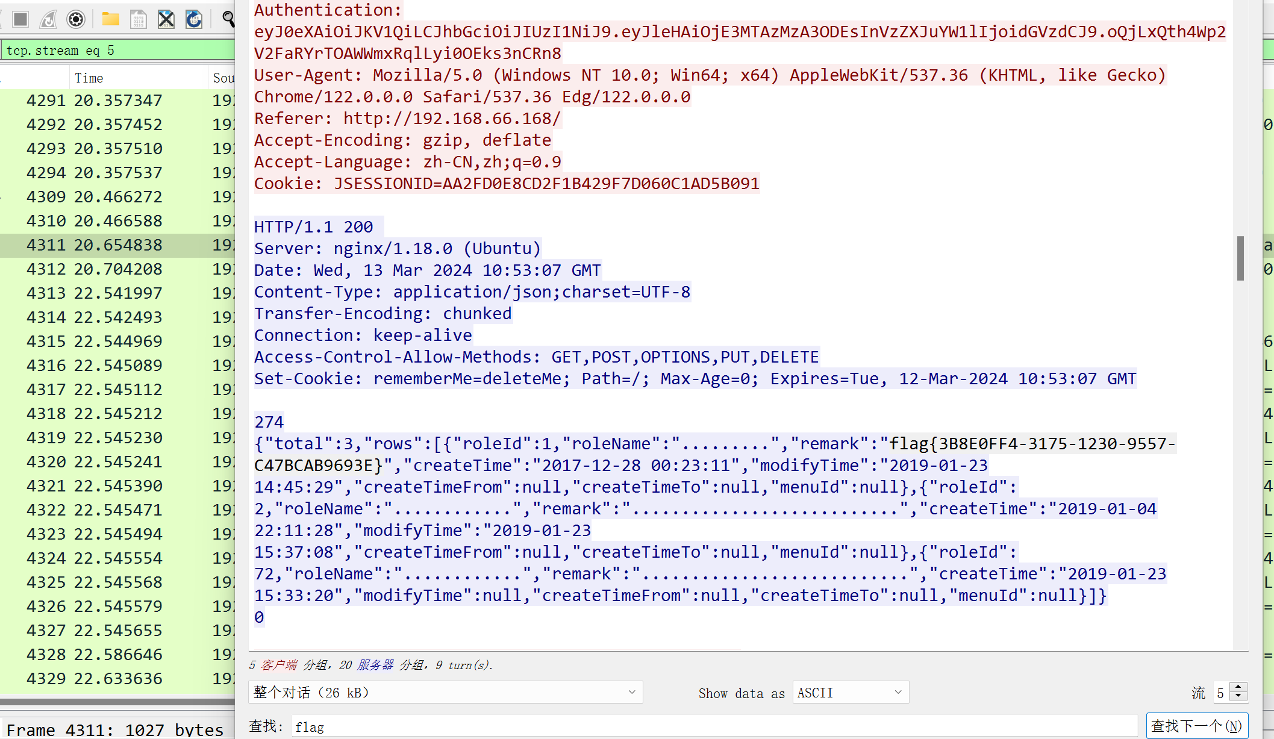1274x739 pixels.
Task: Click the 'Connection: keep-alive' header line
Action: [363, 335]
